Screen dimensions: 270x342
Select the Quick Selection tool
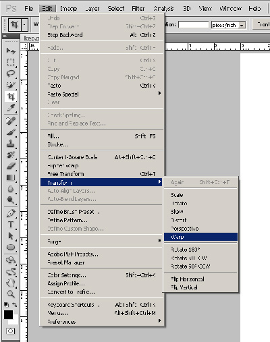click(11, 85)
